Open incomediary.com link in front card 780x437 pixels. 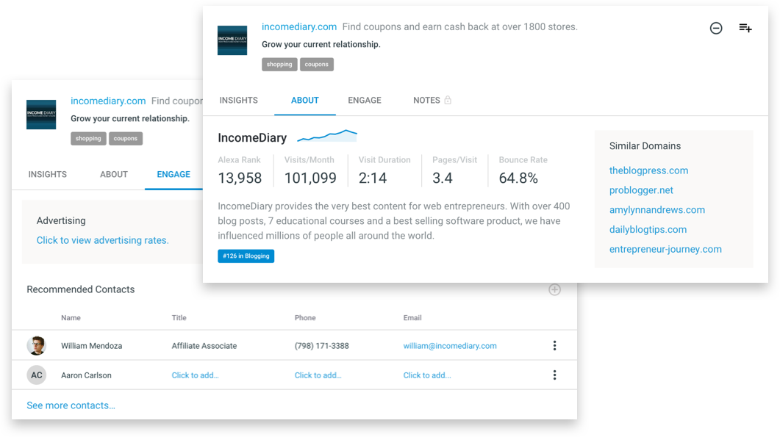coord(299,27)
